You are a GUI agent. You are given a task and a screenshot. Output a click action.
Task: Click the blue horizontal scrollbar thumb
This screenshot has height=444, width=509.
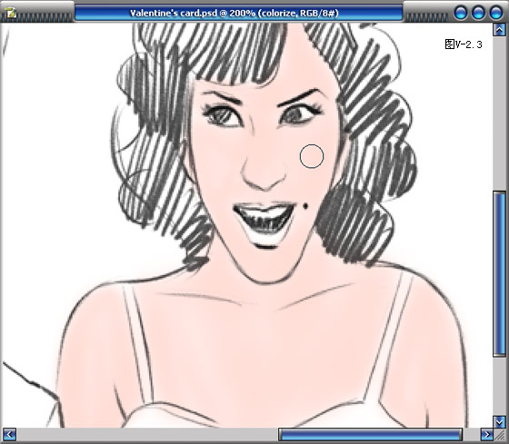(x=371, y=435)
